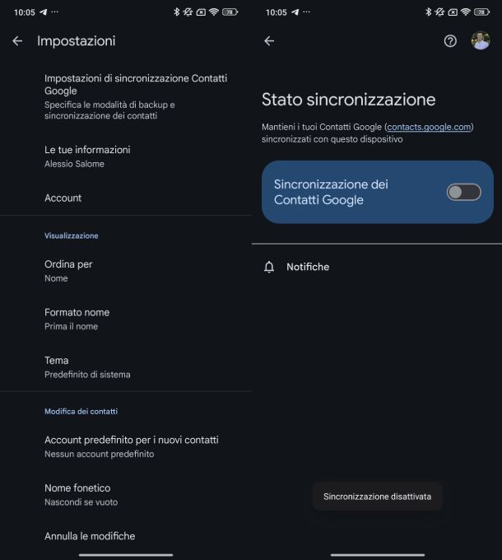Tap the Sincronizzazione disattivata toast message
Screen dimensions: 502x560
coord(377,497)
